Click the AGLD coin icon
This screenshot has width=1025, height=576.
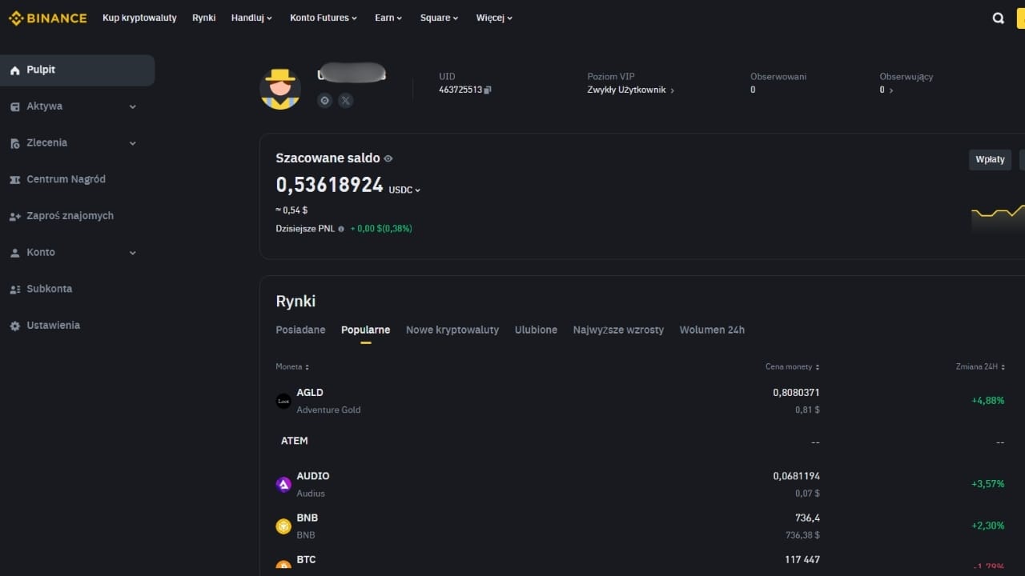tap(283, 401)
